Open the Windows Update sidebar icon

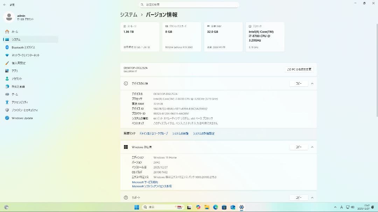click(7, 118)
